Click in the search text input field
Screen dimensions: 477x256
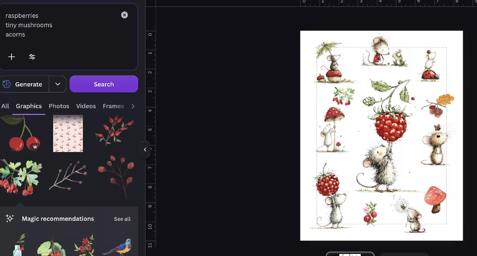[x=61, y=25]
